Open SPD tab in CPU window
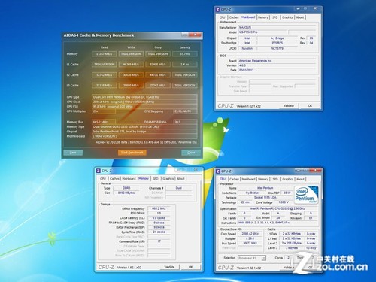 coord(275,180)
